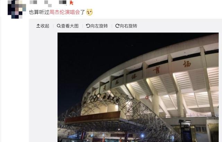Image resolution: width=222 pixels, height=142 pixels.
Task: Click the character 了 after the hashtag
Action: 83,12
